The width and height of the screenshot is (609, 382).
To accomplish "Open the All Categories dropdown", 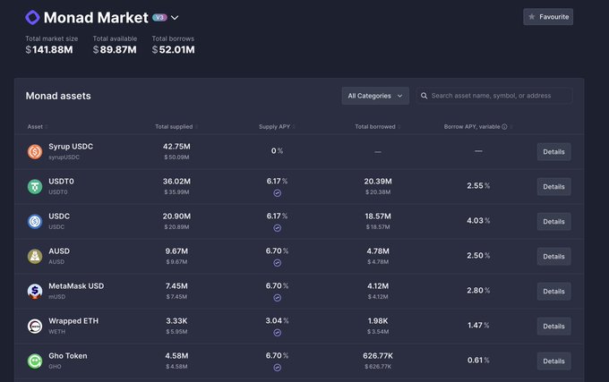I will 375,96.
